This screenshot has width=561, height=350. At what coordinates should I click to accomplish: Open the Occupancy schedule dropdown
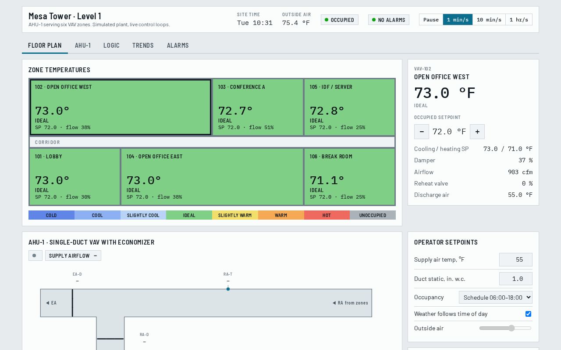[496, 297]
